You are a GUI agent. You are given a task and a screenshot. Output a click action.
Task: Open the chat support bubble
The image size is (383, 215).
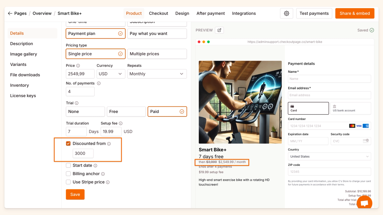(364, 203)
